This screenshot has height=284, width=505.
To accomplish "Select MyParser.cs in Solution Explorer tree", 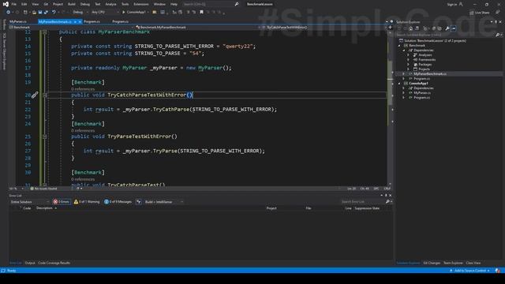I will 422,93.
